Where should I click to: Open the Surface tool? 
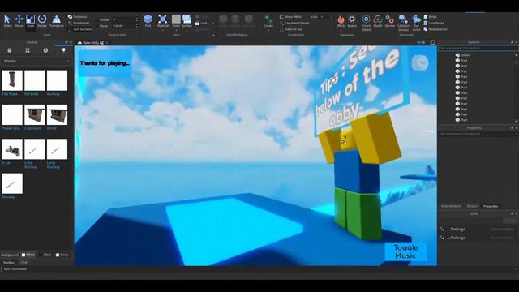(x=187, y=19)
